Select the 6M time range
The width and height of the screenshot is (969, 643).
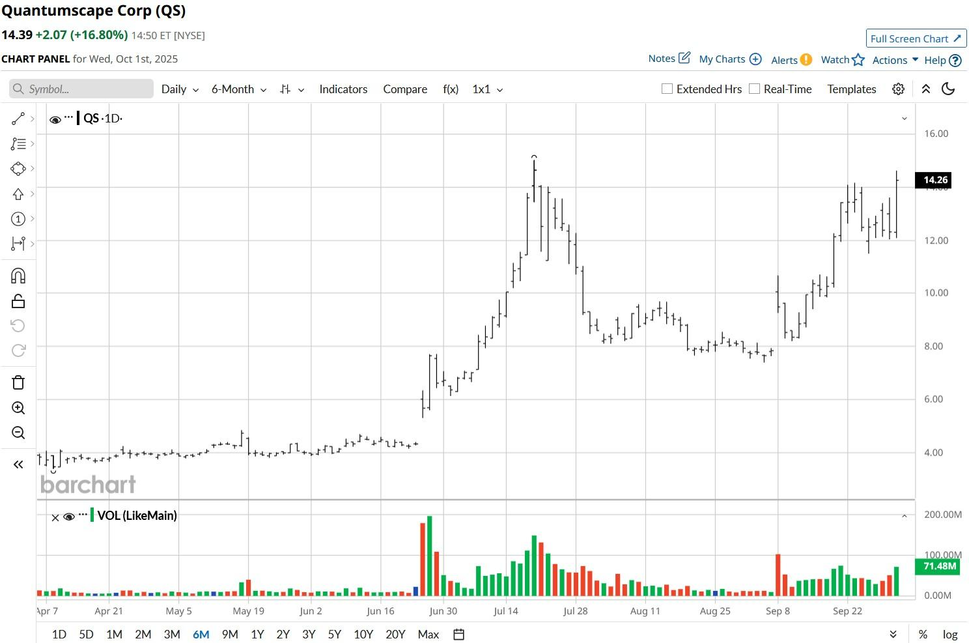(201, 635)
